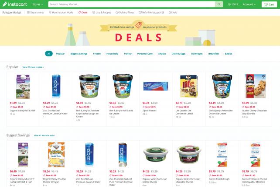Click the location pin showing 10017

tap(233, 4)
